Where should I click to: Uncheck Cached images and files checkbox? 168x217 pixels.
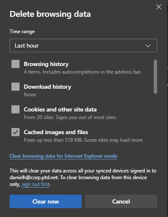[16, 132]
